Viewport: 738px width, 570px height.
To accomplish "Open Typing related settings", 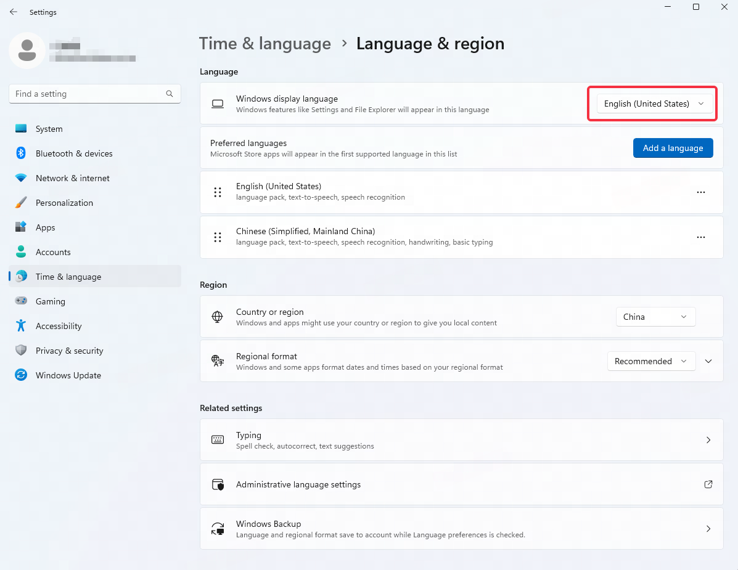I will (x=461, y=440).
